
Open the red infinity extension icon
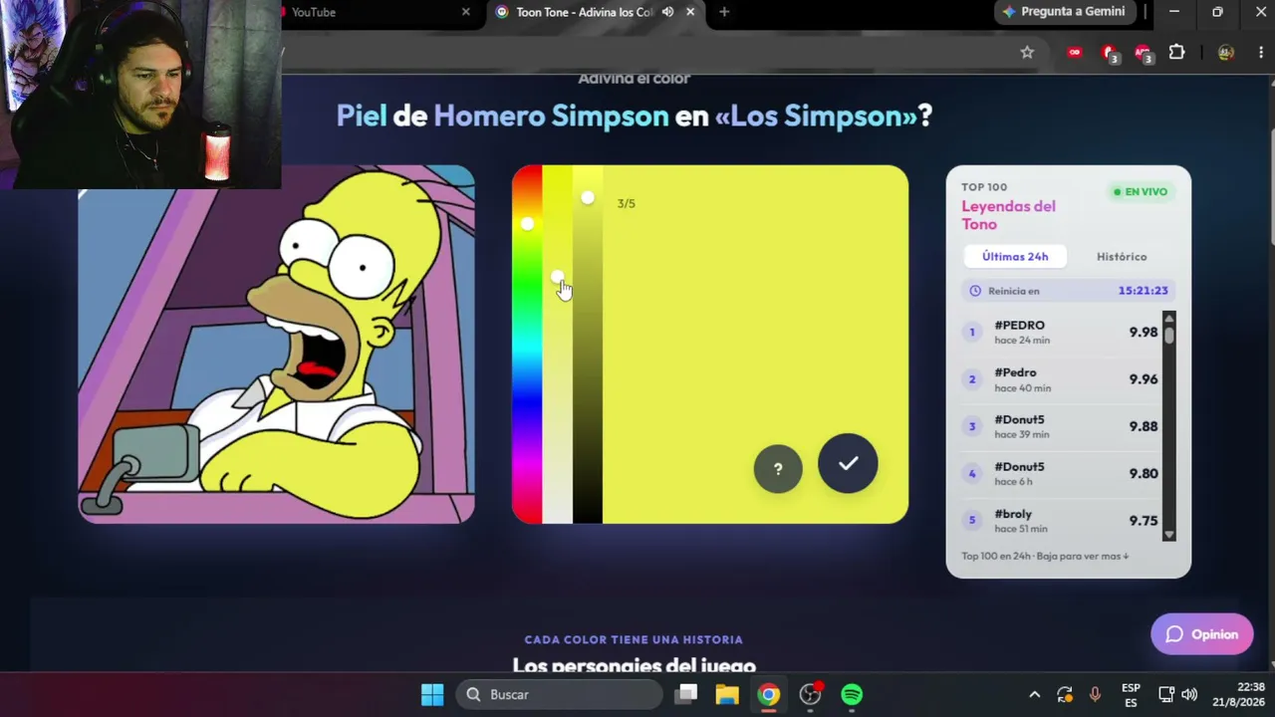pyautogui.click(x=1074, y=52)
